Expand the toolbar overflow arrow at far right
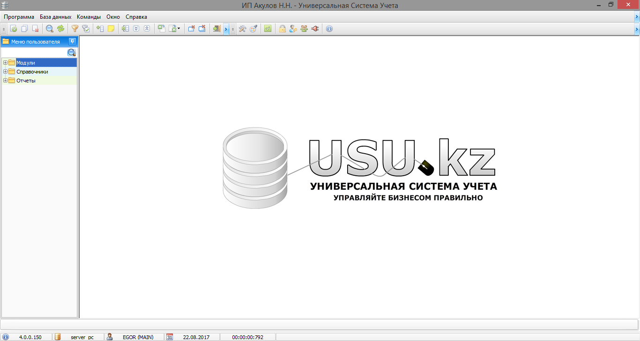 [637, 29]
